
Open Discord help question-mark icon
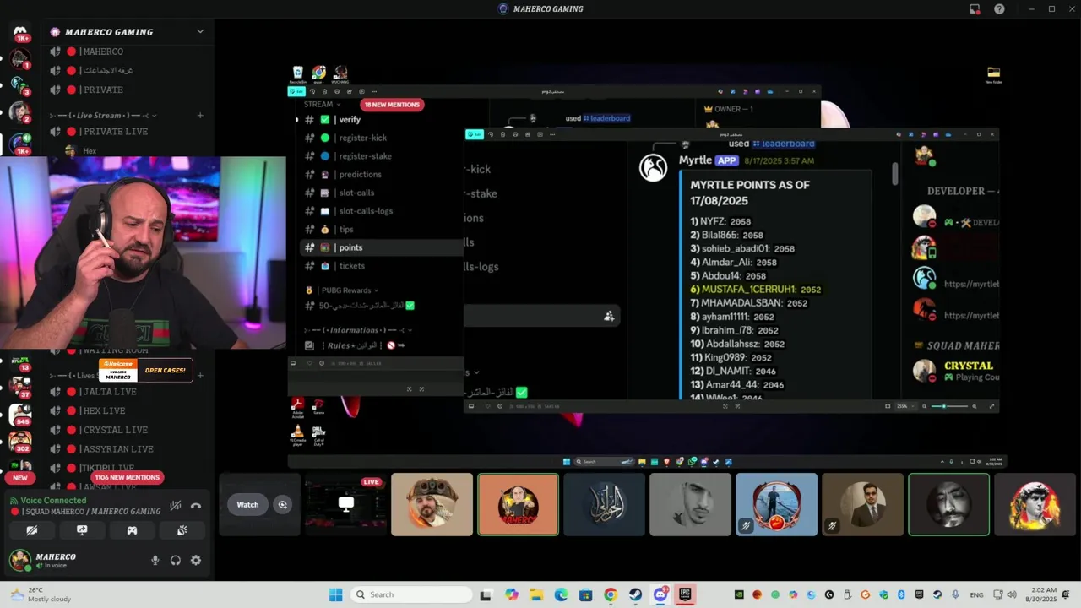click(x=1000, y=8)
